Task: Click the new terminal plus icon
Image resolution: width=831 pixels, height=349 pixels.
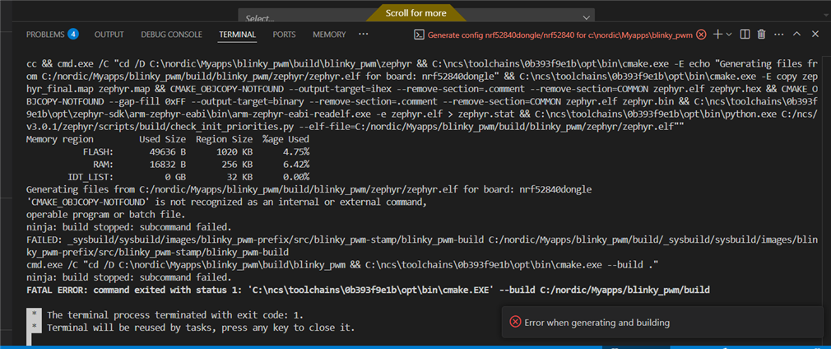Action: [717, 35]
